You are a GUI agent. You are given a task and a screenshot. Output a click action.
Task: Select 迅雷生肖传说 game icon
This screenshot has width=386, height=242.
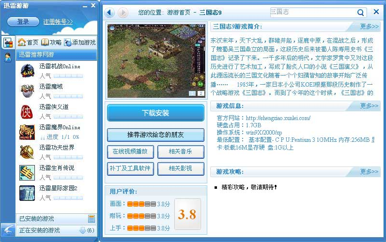27,173
